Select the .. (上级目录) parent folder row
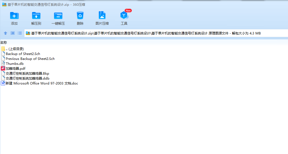Image resolution: width=288 pixels, height=154 pixels. (x=15, y=49)
